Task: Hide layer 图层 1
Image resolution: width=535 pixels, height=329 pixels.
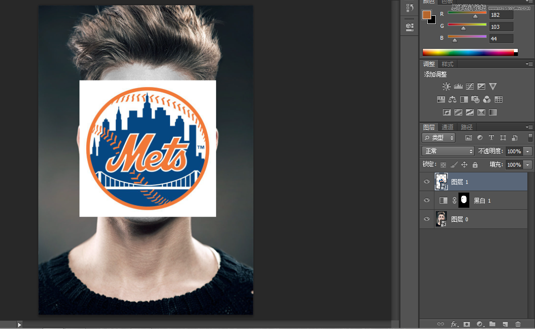Action: 426,182
